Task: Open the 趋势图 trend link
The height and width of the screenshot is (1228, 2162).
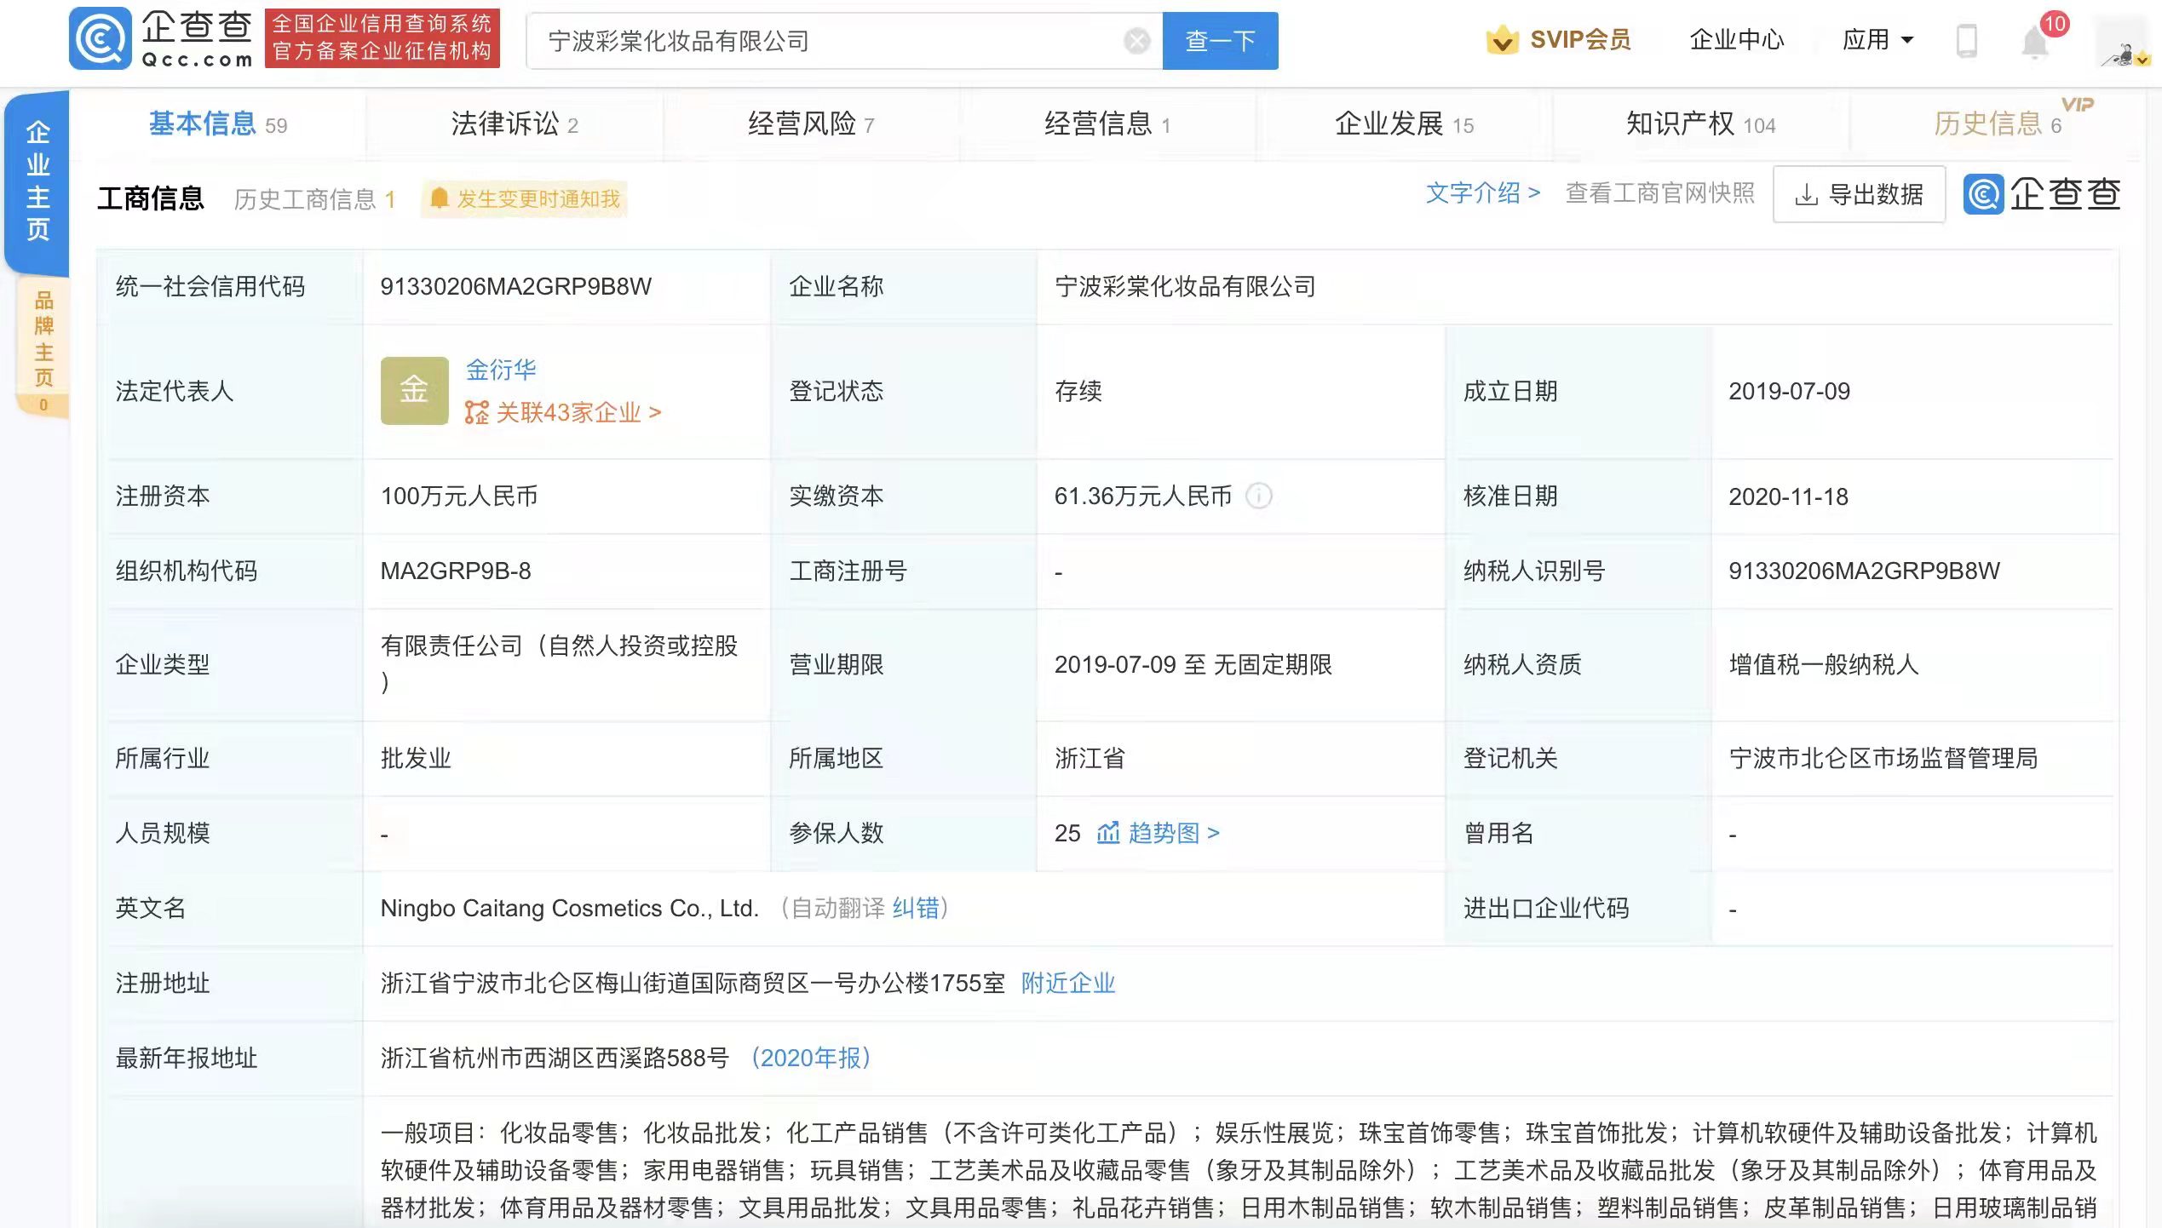Action: point(1174,832)
